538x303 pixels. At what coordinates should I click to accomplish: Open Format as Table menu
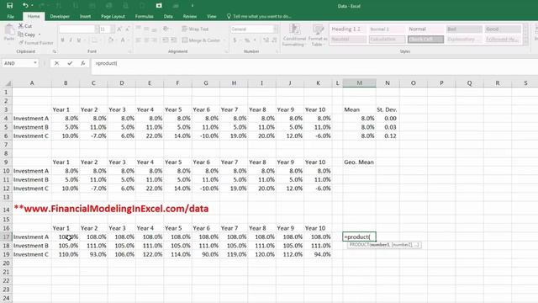pos(318,35)
